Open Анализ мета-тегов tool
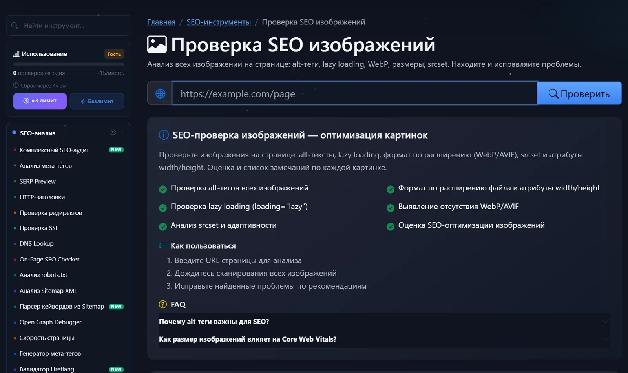Screen dimensions: 628x373 (46, 166)
